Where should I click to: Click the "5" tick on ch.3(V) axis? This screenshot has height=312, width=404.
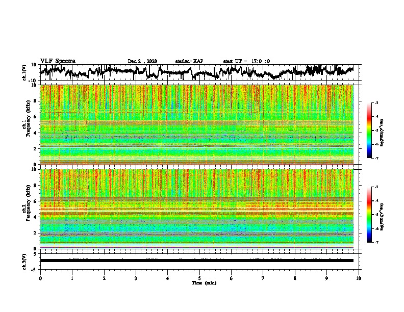tap(35, 254)
